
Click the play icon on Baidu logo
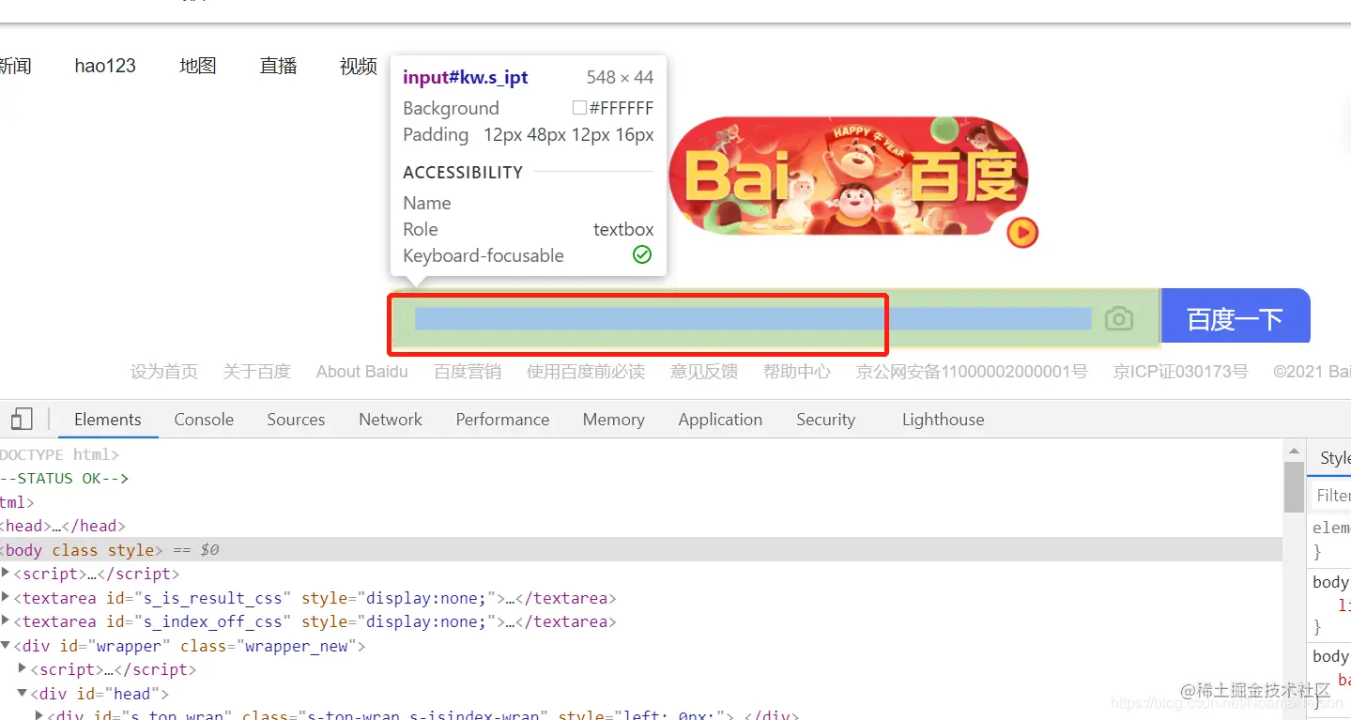(1022, 232)
